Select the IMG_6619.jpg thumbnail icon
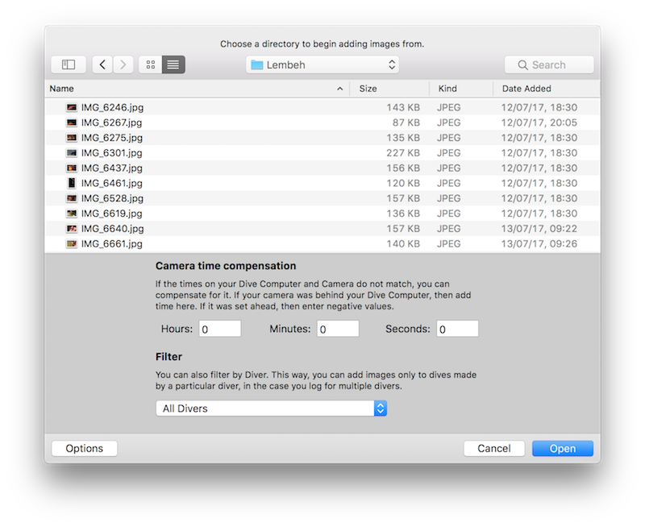Screen dimensions: 645x527 coord(72,214)
